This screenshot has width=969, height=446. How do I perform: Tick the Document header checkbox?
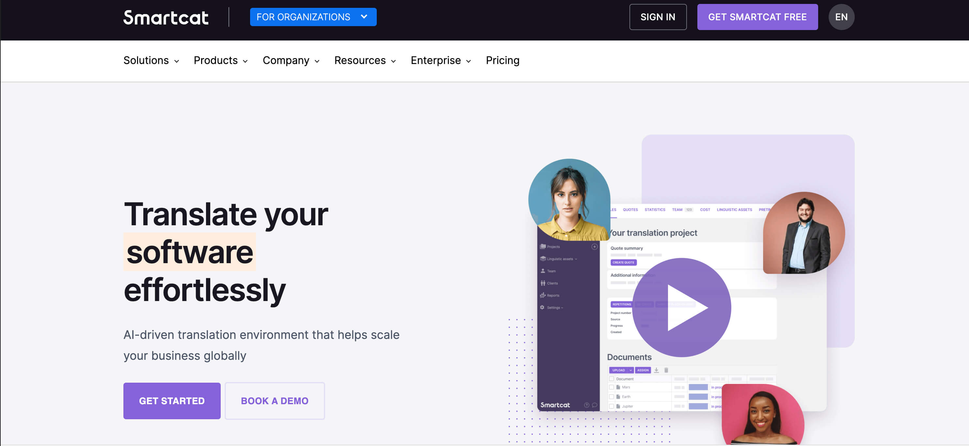pyautogui.click(x=612, y=379)
